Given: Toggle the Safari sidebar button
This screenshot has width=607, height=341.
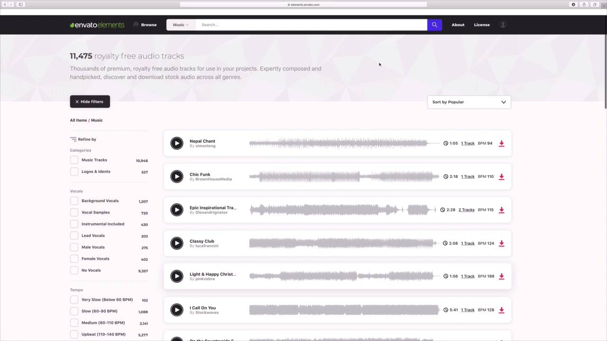Looking at the screenshot, I should point(21,4).
